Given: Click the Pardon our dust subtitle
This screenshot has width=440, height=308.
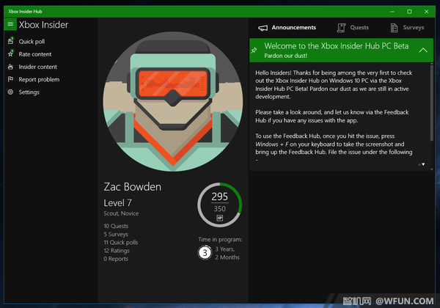Looking at the screenshot, I should click(x=286, y=56).
